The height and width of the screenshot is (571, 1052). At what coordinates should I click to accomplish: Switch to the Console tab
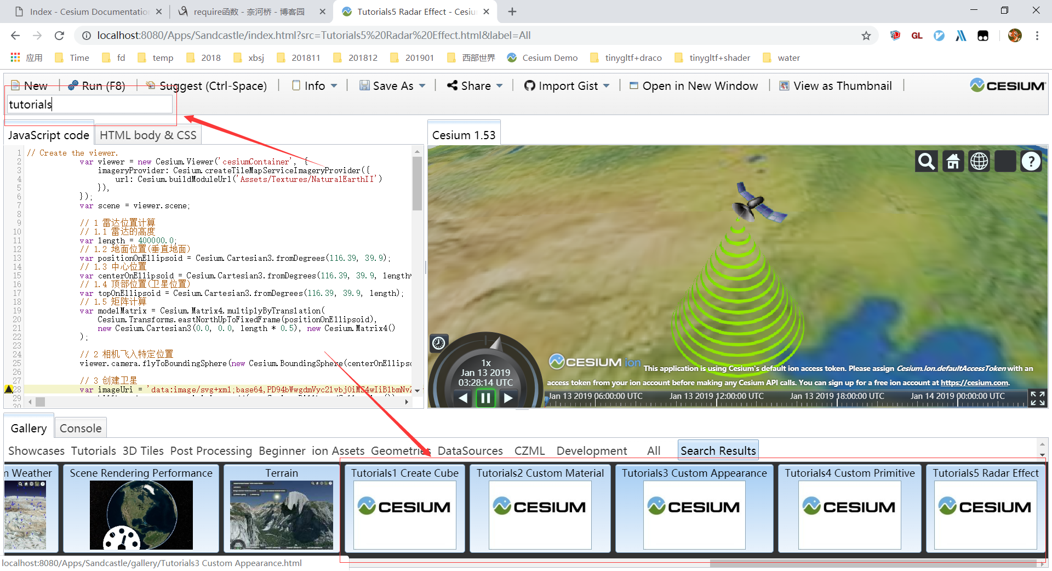pyautogui.click(x=81, y=428)
